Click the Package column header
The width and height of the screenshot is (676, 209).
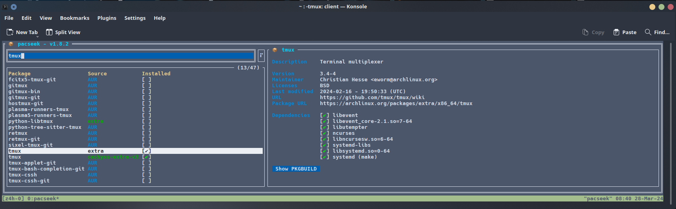pyautogui.click(x=19, y=74)
